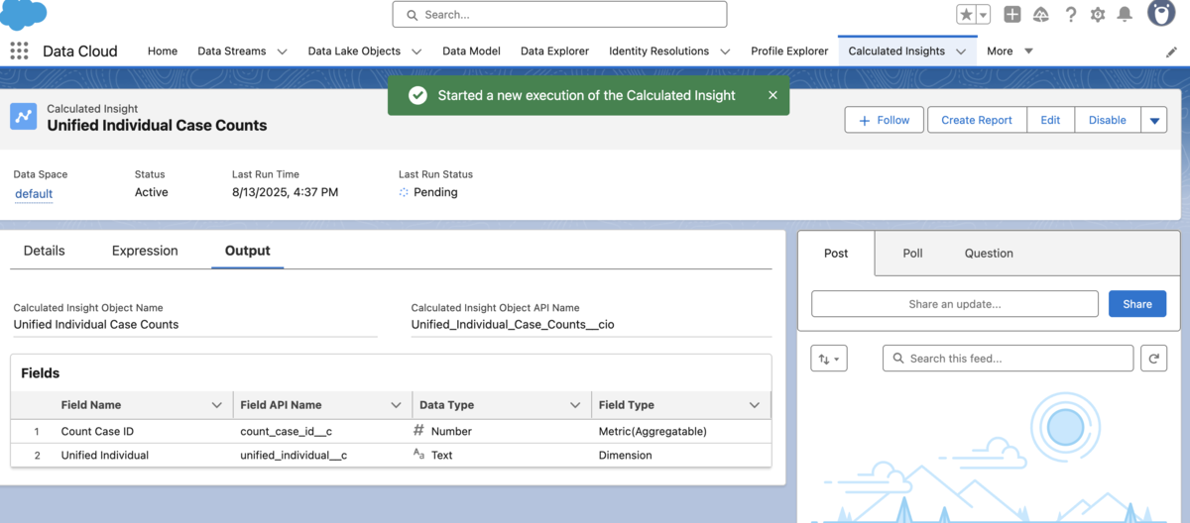Open the user profile avatar

pos(1161,13)
